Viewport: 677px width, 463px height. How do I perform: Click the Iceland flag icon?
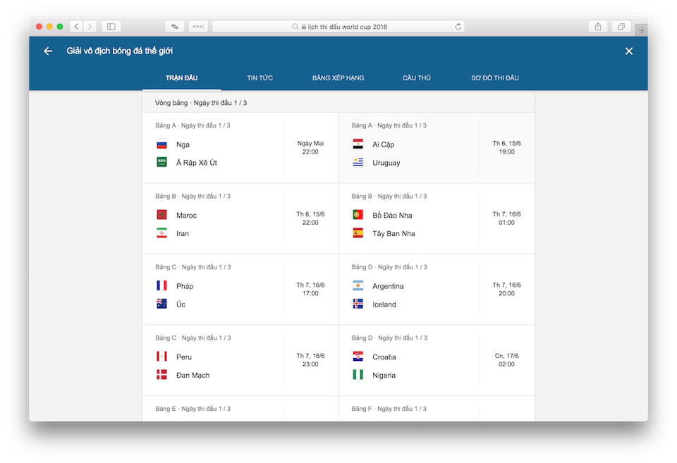[x=358, y=304]
